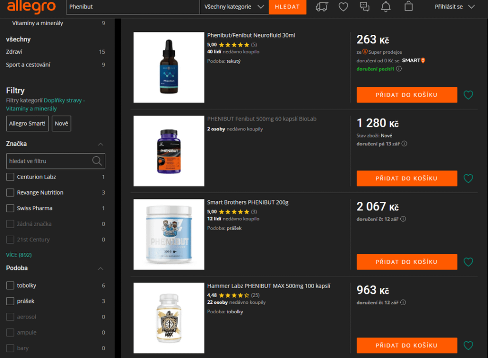The height and width of the screenshot is (358, 488).
Task: Open Smart Brothers PHENIBUT 200g product image
Action: click(169, 234)
